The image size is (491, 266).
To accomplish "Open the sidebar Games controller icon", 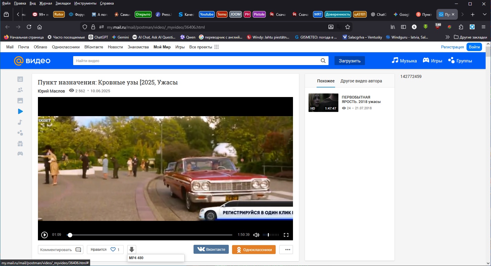I will [x=20, y=154].
